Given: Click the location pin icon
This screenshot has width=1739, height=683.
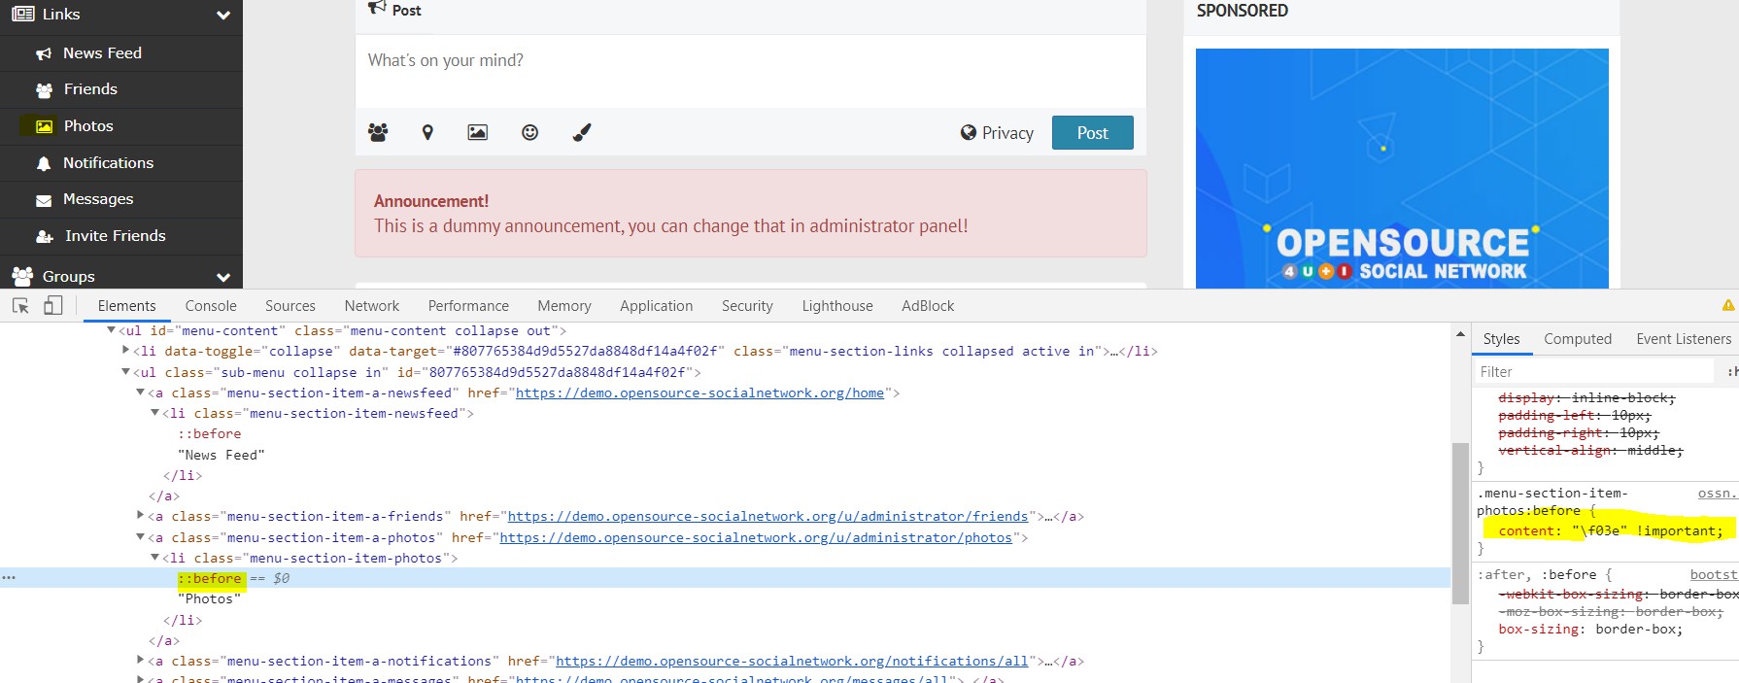Looking at the screenshot, I should point(427,132).
